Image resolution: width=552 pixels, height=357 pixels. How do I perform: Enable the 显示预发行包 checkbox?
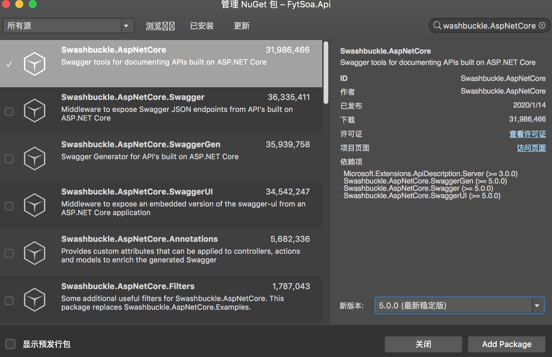point(10,344)
